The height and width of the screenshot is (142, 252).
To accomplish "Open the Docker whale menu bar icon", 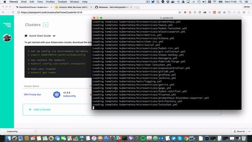I will pos(173,2).
